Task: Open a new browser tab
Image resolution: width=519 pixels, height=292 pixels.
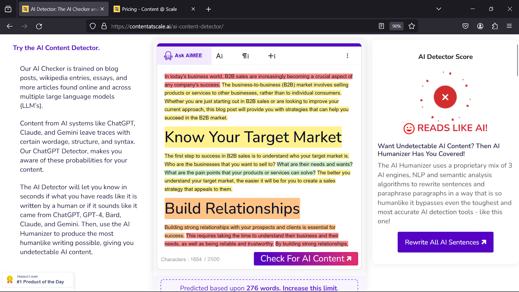Action: [x=209, y=9]
